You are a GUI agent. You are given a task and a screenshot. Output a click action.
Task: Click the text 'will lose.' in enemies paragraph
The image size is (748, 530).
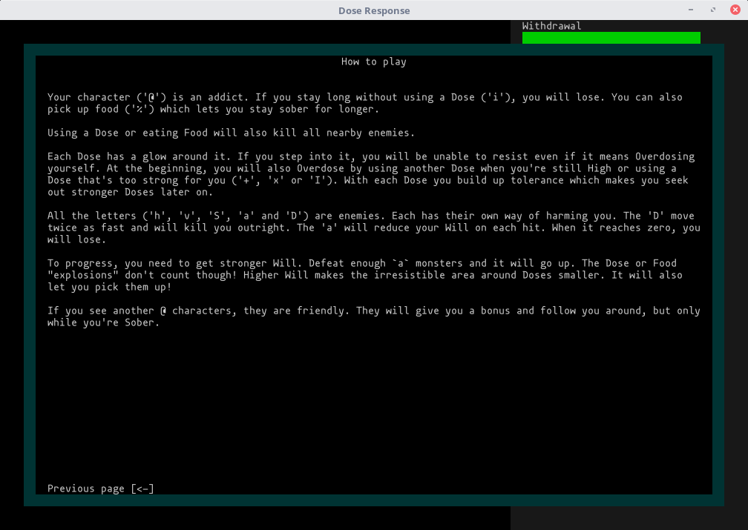click(x=77, y=239)
